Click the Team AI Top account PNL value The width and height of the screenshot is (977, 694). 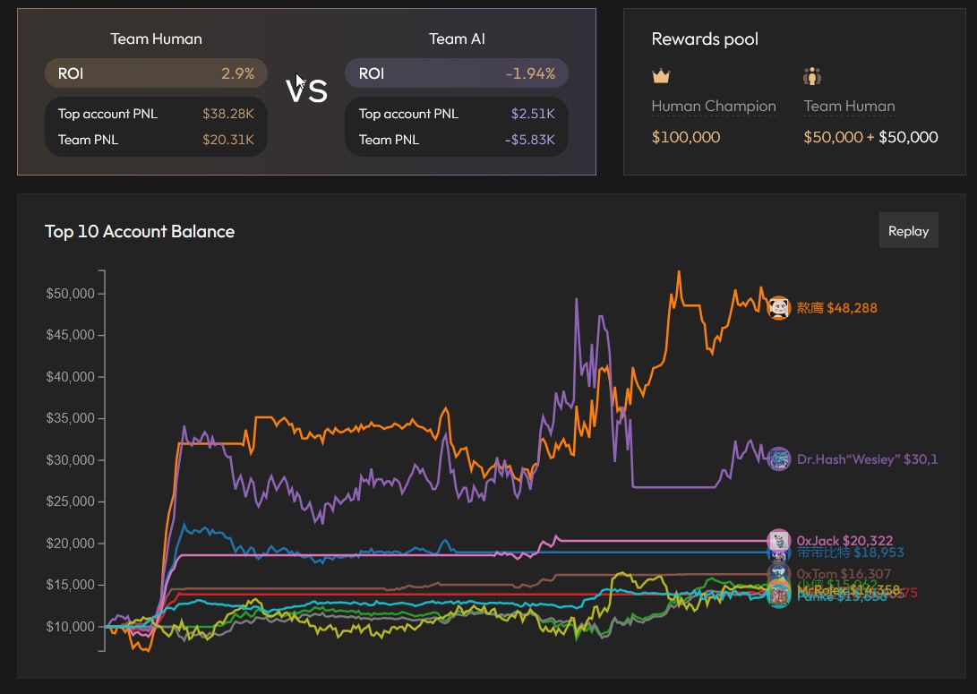coord(533,114)
